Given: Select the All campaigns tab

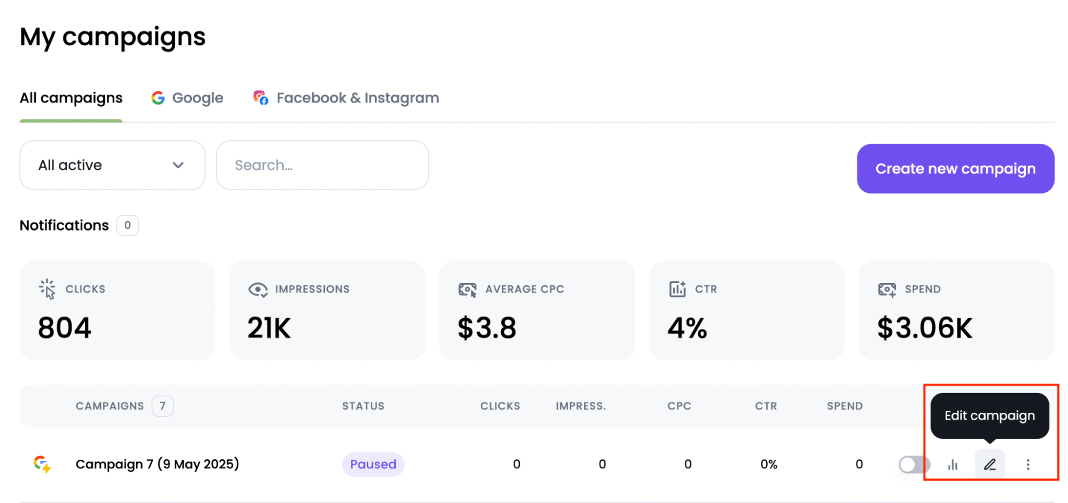Looking at the screenshot, I should 70,97.
